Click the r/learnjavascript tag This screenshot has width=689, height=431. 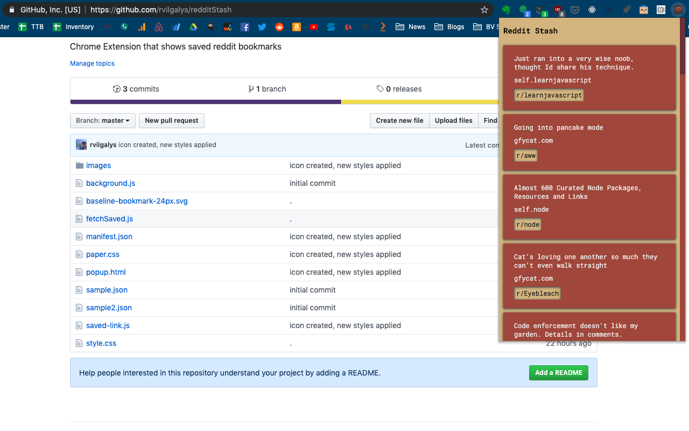[x=549, y=95]
